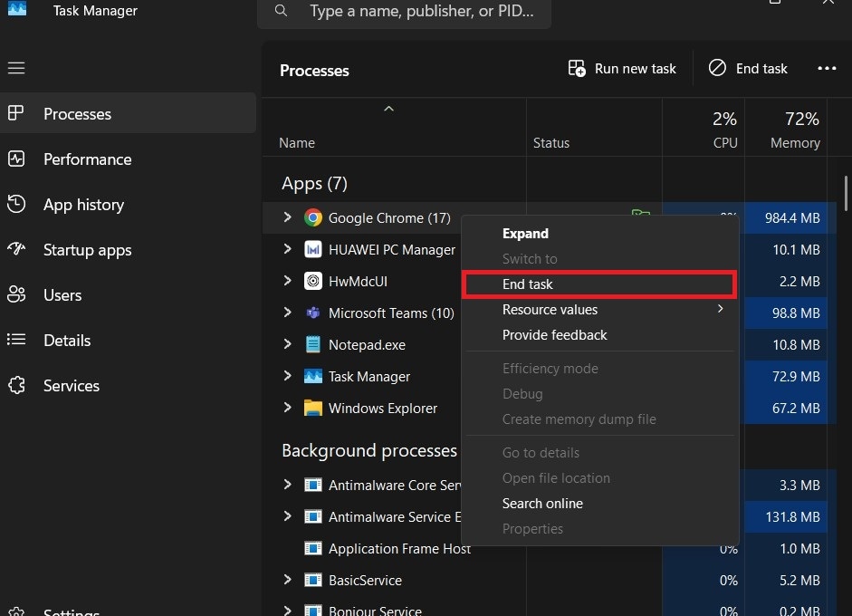Screen dimensions: 852x616
Task: Expand the BasicService process group
Action: tap(287, 579)
